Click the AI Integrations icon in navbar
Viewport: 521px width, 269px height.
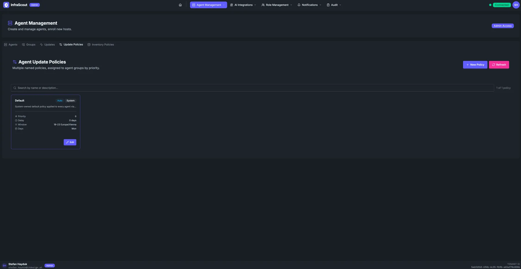click(x=232, y=5)
